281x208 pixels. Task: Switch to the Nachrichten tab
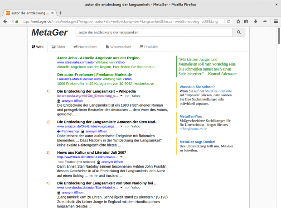point(86,47)
